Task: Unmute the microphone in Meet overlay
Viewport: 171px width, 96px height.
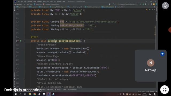Action: pos(165,6)
